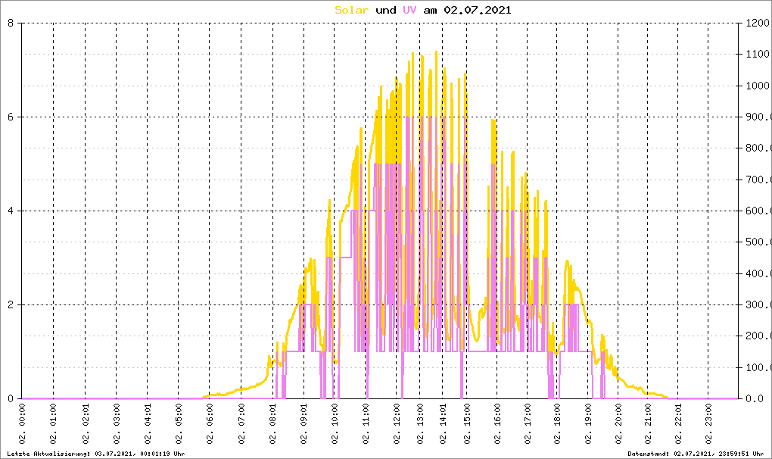Click right axis value 200
Screen dimensions: 772x459
(758, 336)
